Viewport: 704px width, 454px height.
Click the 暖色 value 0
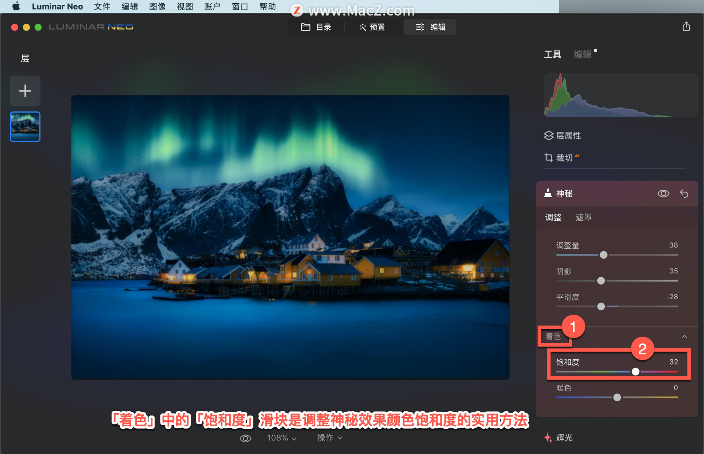676,387
